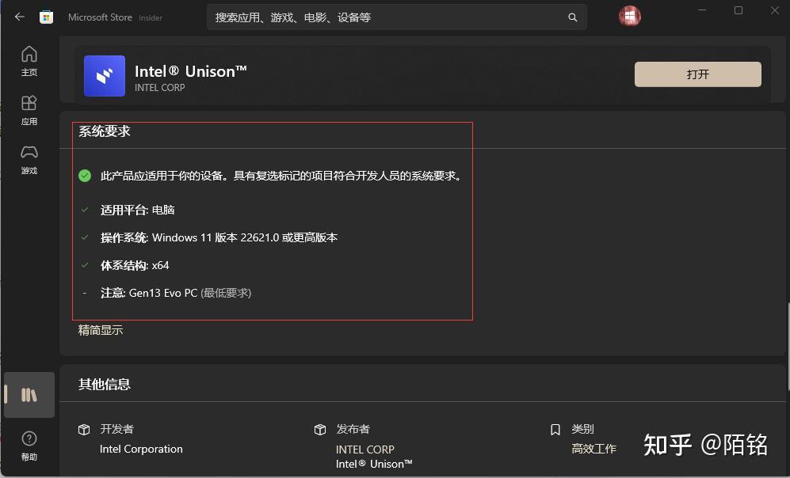
Task: Click the package icon beside 发布者
Action: click(x=320, y=429)
